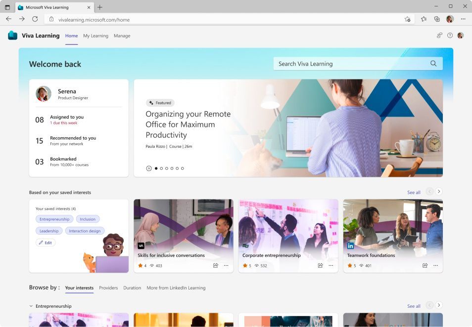Go back using browser back arrow

click(x=9, y=19)
